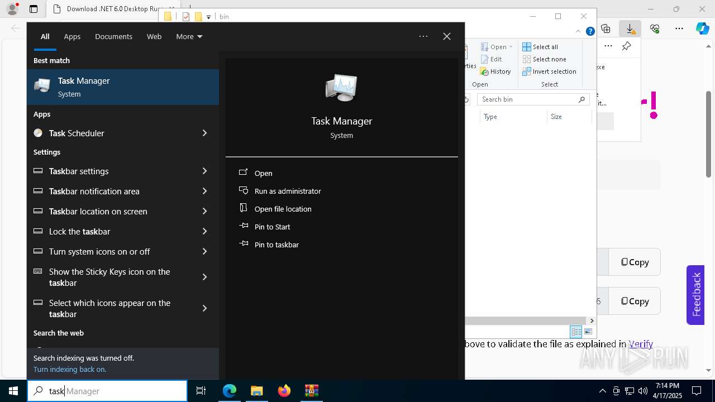Viewport: 715px width, 402px height.
Task: Show hidden system tray icons
Action: [x=602, y=391]
